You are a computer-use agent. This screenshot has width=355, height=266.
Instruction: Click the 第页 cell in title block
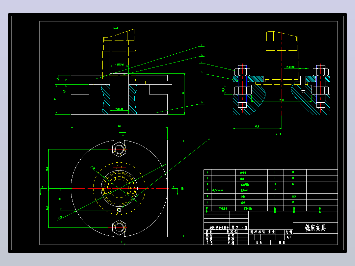tap(282, 242)
